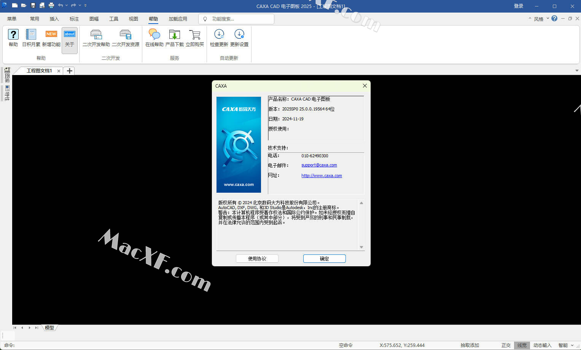Click the New document icon in quick access toolbar
The height and width of the screenshot is (350, 581).
point(14,6)
